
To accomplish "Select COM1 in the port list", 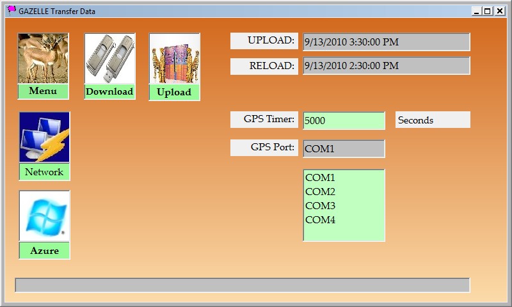I will (x=320, y=177).
